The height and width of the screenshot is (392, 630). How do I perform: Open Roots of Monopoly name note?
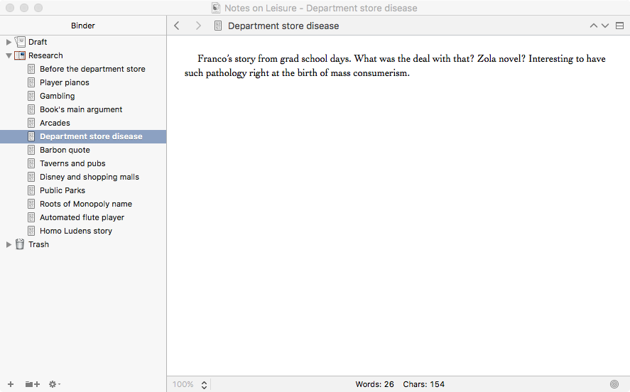tap(85, 204)
